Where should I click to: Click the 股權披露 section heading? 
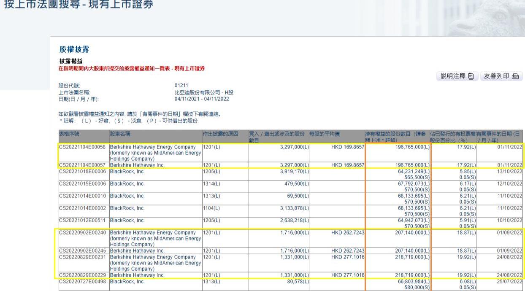(x=74, y=49)
